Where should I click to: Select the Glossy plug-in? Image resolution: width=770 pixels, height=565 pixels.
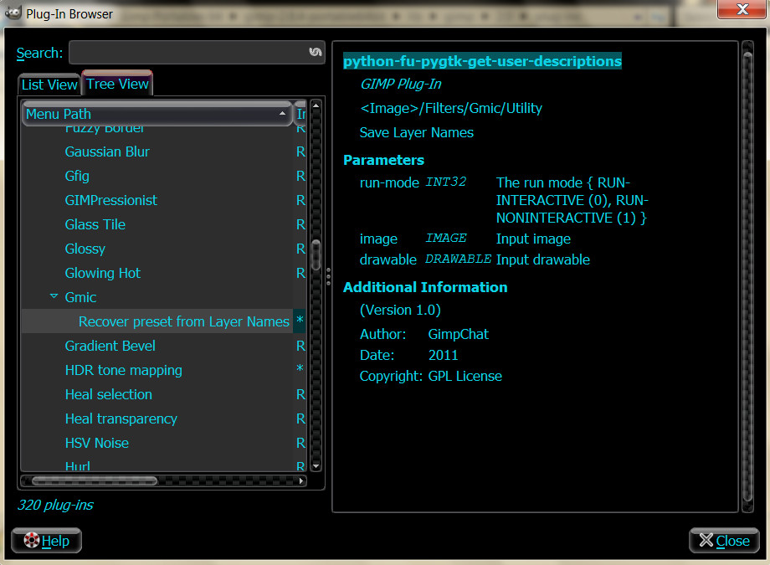[x=85, y=249]
